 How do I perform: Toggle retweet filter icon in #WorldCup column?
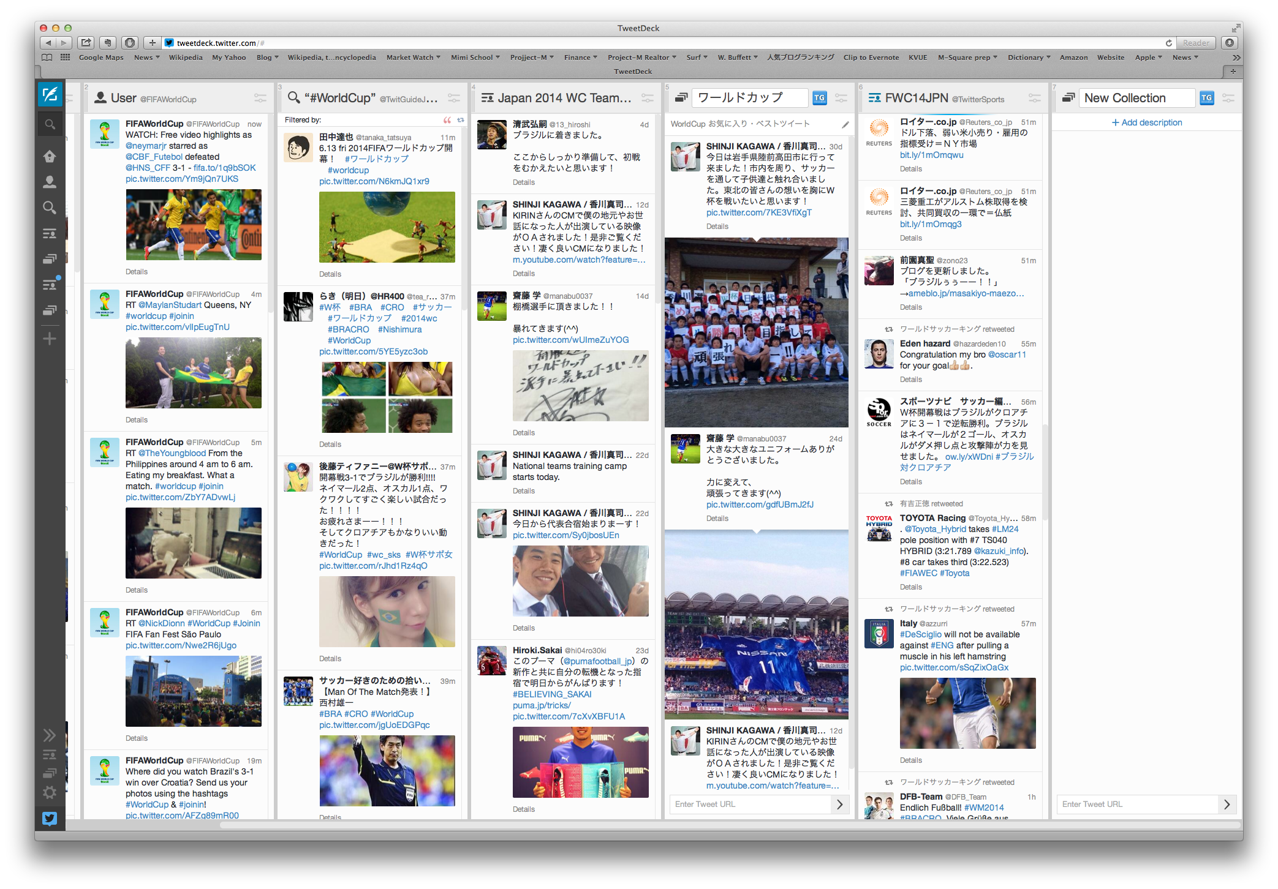point(461,120)
